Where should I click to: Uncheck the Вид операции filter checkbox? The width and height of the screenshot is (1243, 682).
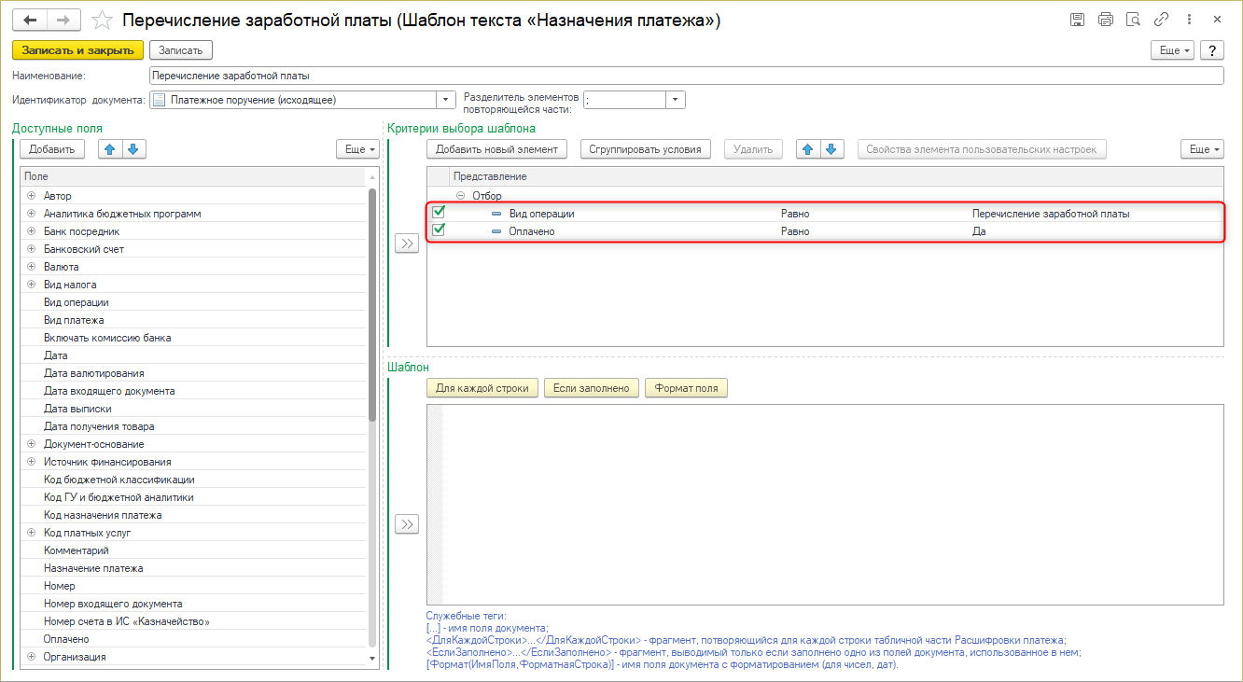pos(439,213)
